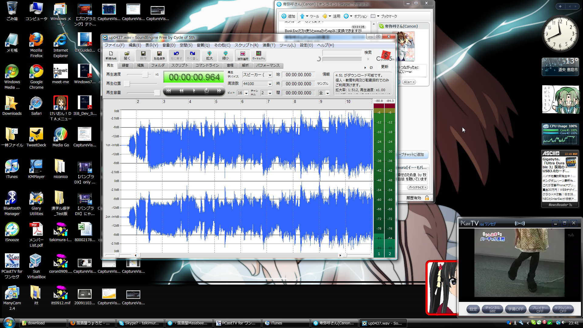Click the チャンネル設定 button in PCastTV
This screenshot has height=328, width=583.
coord(493,309)
